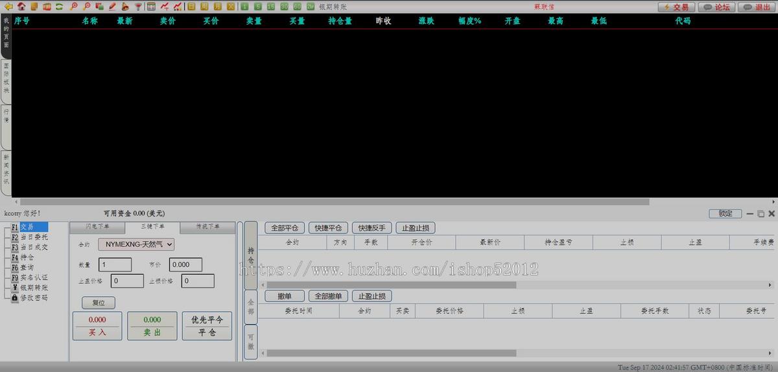Viewport: 778px width, 372px height.
Task: Select F3 当日成交 in the tree
Action: tap(29, 247)
